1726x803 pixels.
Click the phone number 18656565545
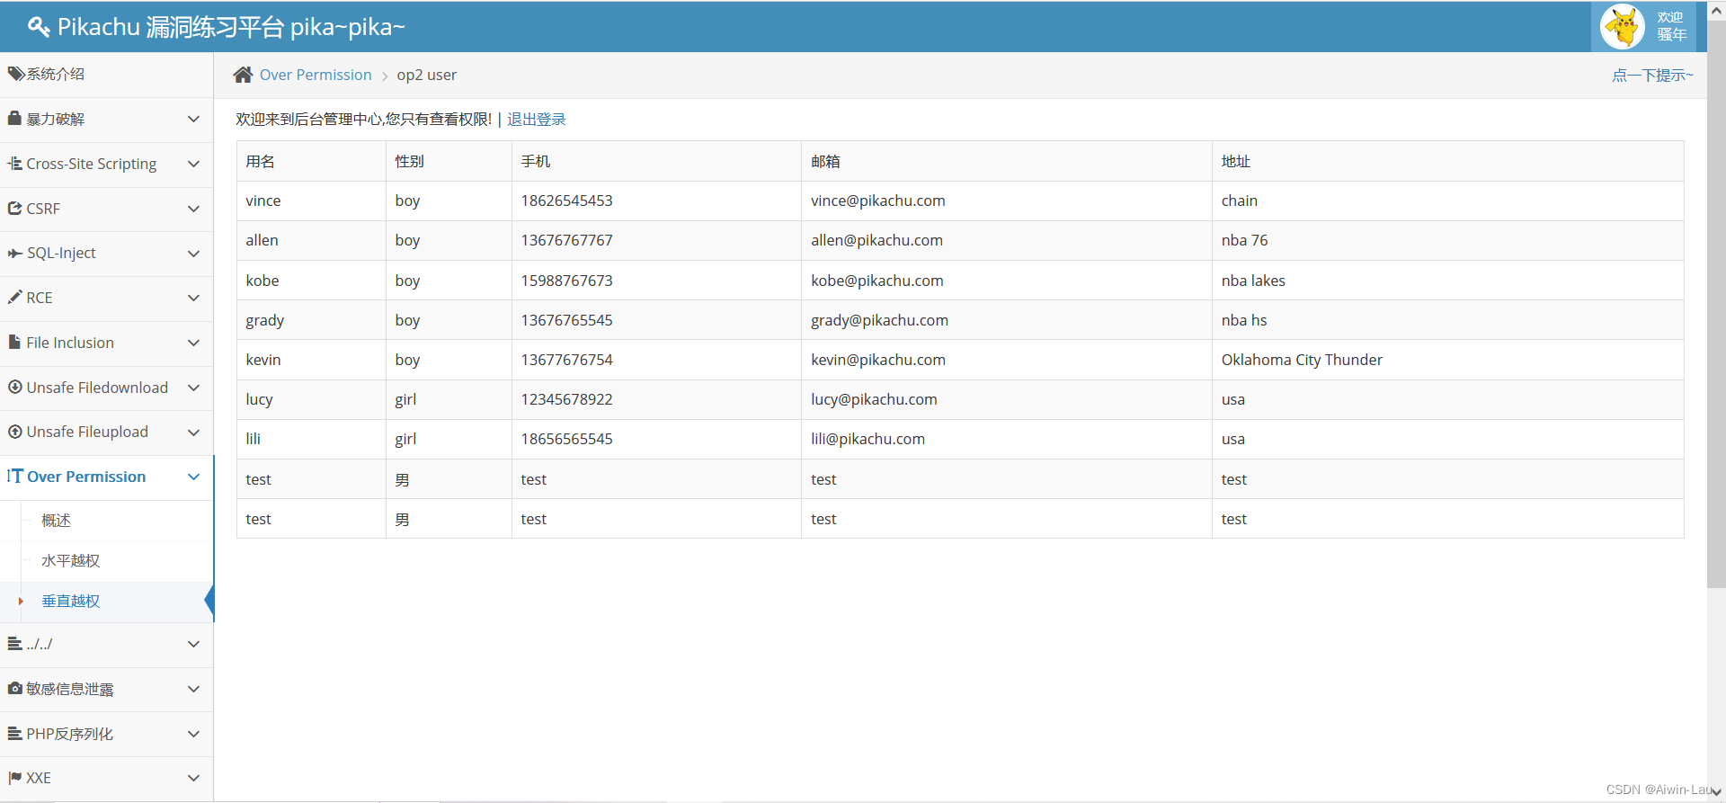coord(566,439)
